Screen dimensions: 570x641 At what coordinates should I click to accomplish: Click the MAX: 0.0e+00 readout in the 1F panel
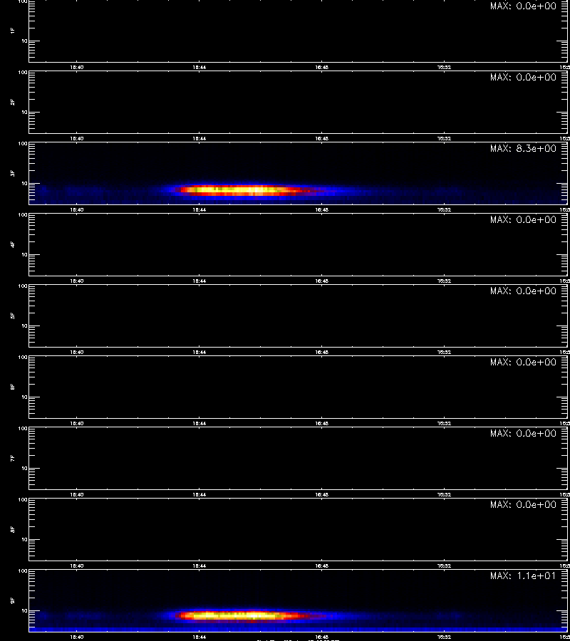pos(524,6)
